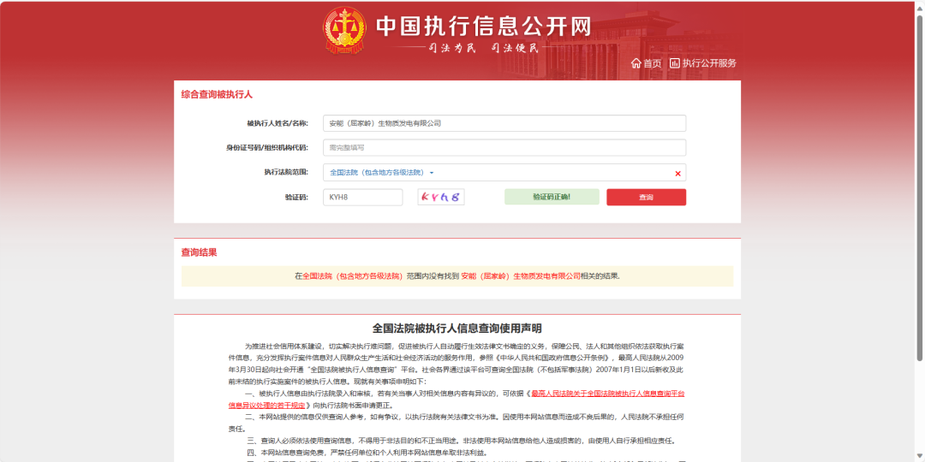Open the 最高人民法院 regulation red underlined link
925x462 pixels.
coord(607,393)
